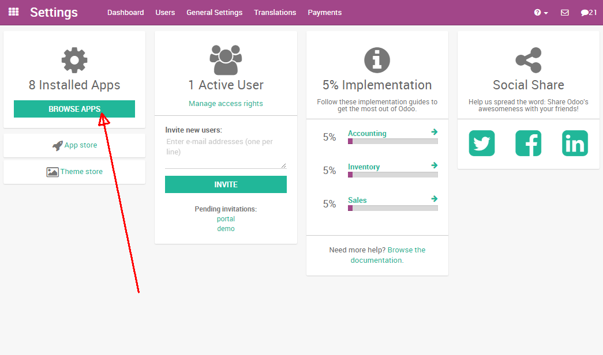Share on LinkedIn
The height and width of the screenshot is (355, 603).
click(575, 143)
